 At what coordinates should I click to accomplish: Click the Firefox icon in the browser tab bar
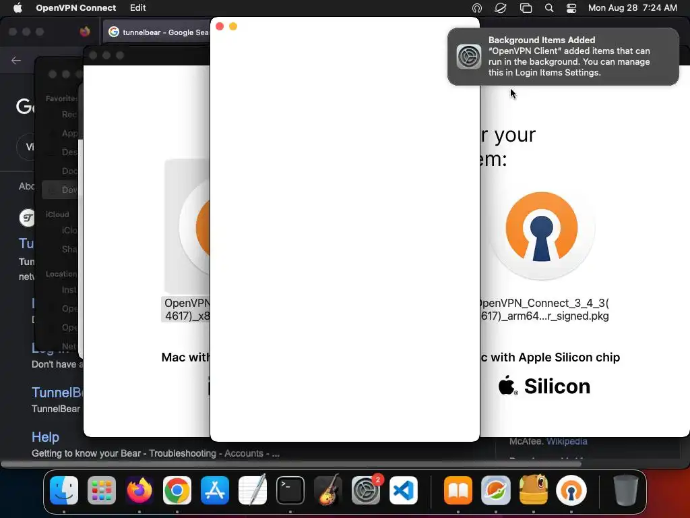coord(85,32)
